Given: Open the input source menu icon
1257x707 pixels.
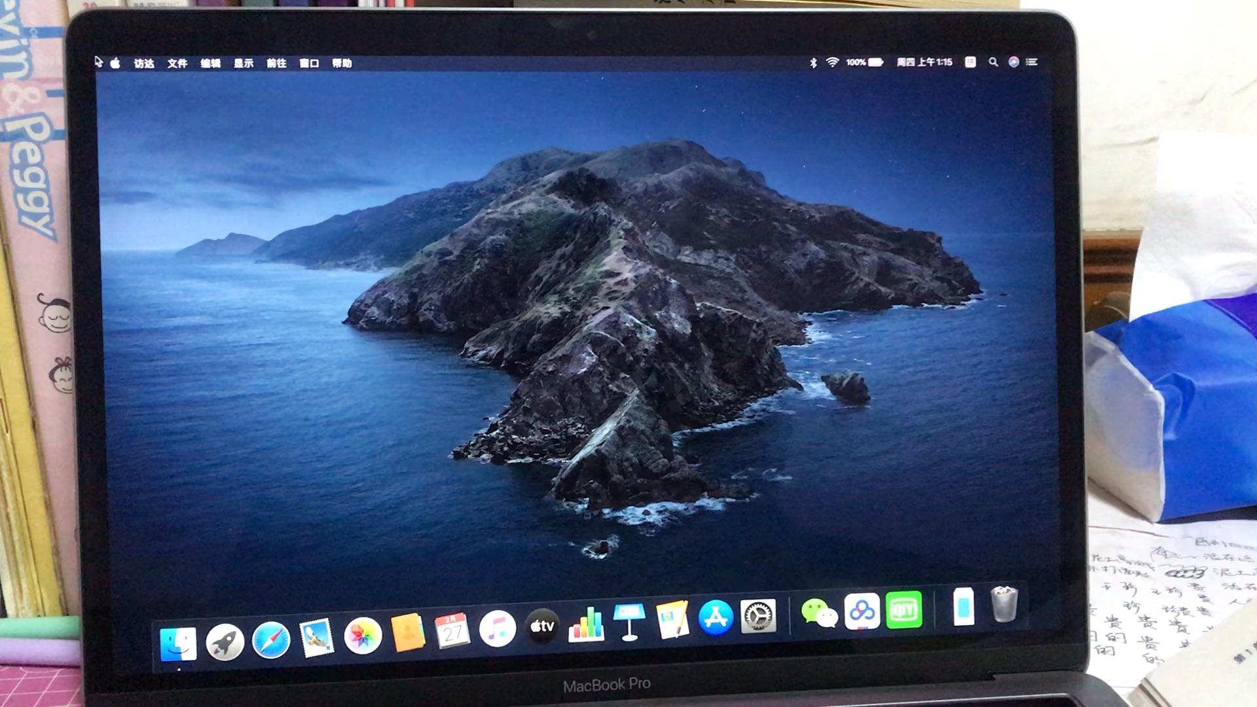Looking at the screenshot, I should pos(970,62).
